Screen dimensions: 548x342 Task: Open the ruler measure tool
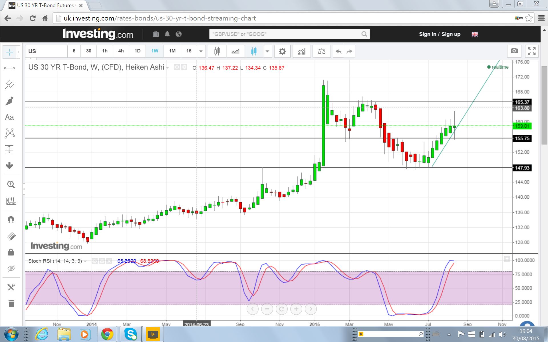(11, 201)
